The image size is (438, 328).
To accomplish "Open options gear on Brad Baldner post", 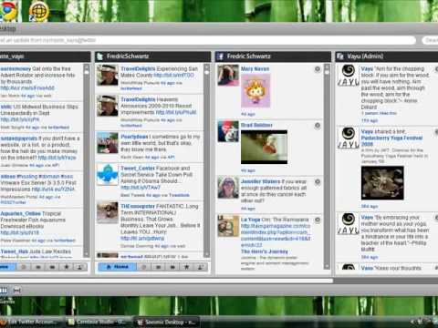I will (318, 126).
